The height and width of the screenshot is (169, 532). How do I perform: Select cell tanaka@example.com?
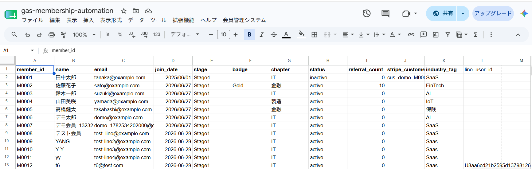(123, 78)
